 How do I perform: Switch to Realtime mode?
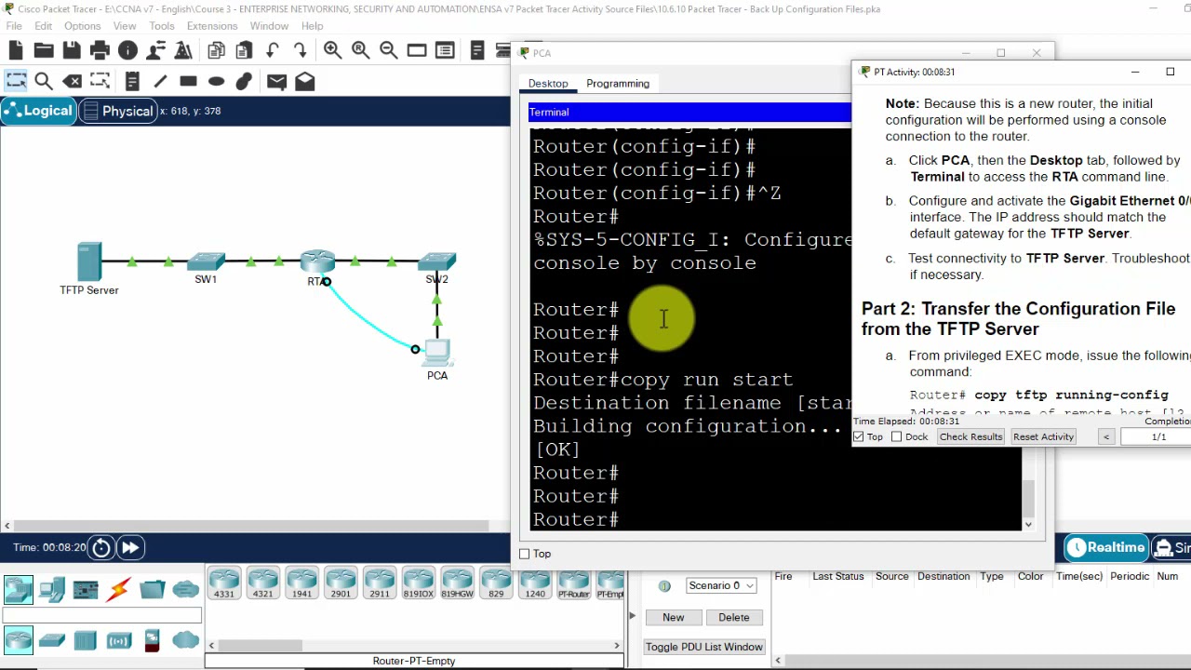tap(1106, 547)
